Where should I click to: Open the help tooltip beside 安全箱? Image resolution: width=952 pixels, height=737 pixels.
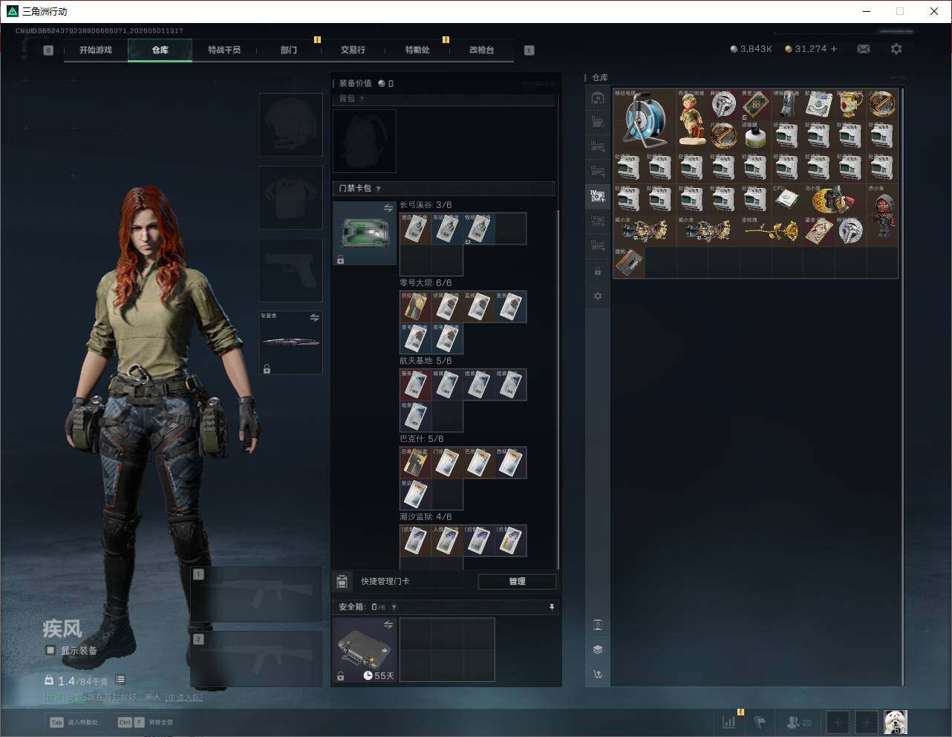[x=394, y=607]
